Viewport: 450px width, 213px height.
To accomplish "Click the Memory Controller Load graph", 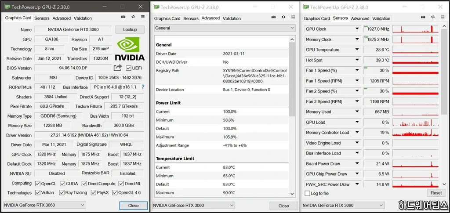I will tap(416, 133).
